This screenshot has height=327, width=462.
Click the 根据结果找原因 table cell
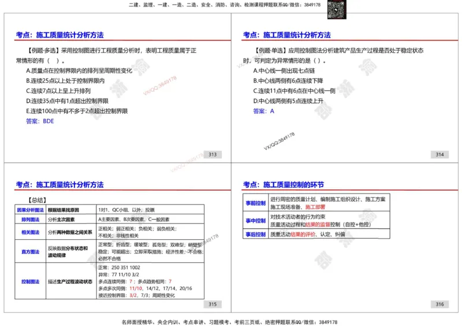pyautogui.click(x=71, y=210)
